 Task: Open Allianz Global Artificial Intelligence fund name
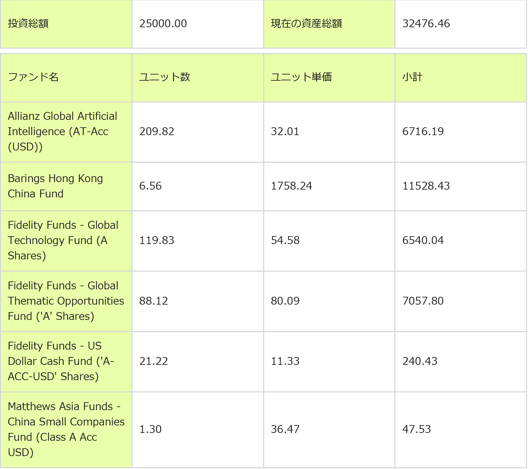[x=62, y=131]
